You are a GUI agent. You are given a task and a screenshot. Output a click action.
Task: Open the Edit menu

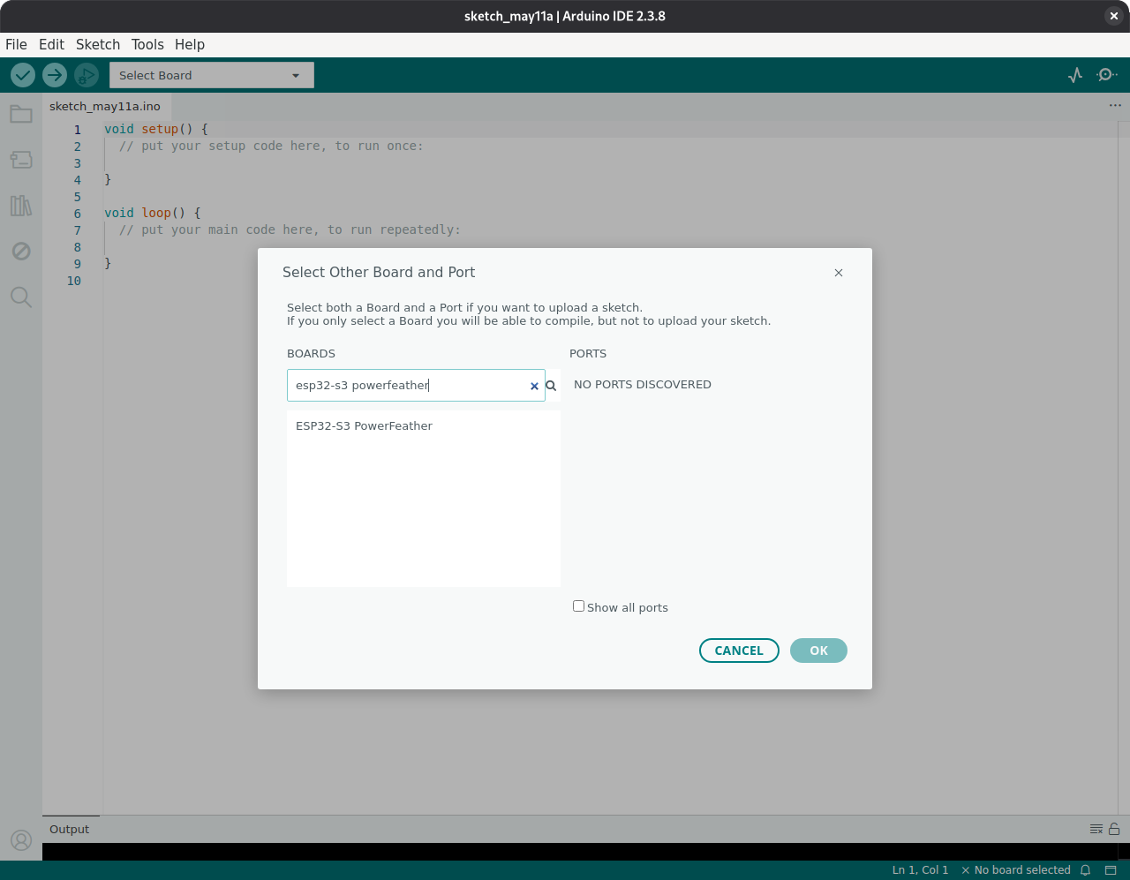click(x=51, y=44)
